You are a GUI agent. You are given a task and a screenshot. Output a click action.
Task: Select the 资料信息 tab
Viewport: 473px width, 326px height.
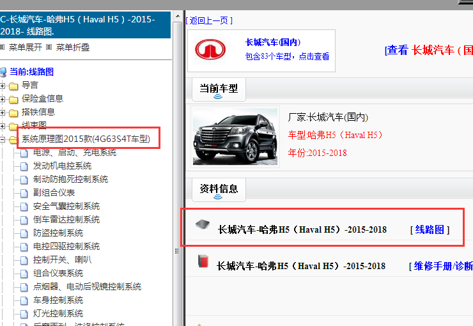click(219, 190)
